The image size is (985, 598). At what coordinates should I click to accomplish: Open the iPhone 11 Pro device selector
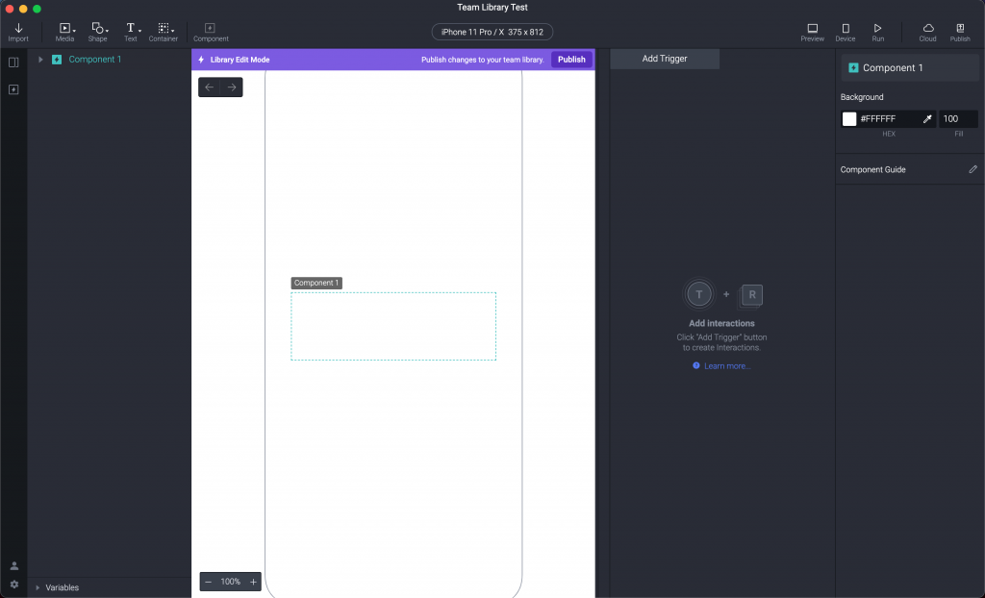pyautogui.click(x=492, y=32)
